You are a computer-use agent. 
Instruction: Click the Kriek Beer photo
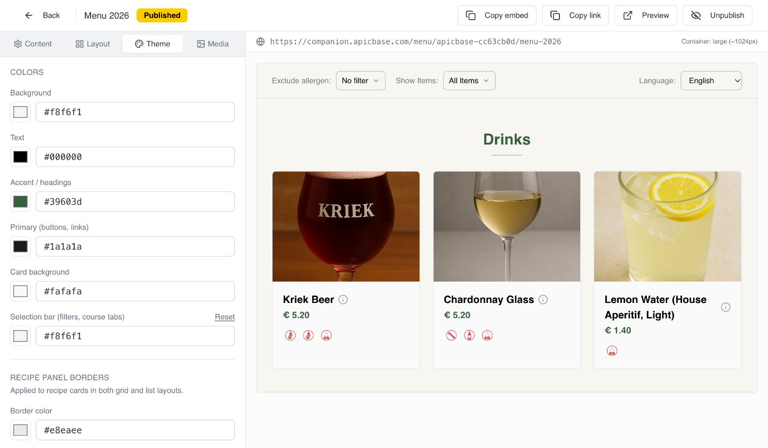pos(346,227)
